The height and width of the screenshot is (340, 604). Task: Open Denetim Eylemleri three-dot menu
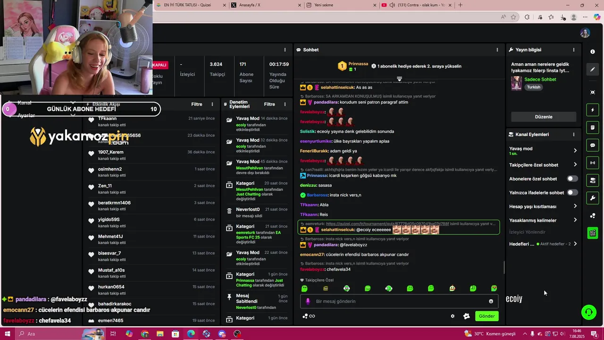pyautogui.click(x=285, y=104)
